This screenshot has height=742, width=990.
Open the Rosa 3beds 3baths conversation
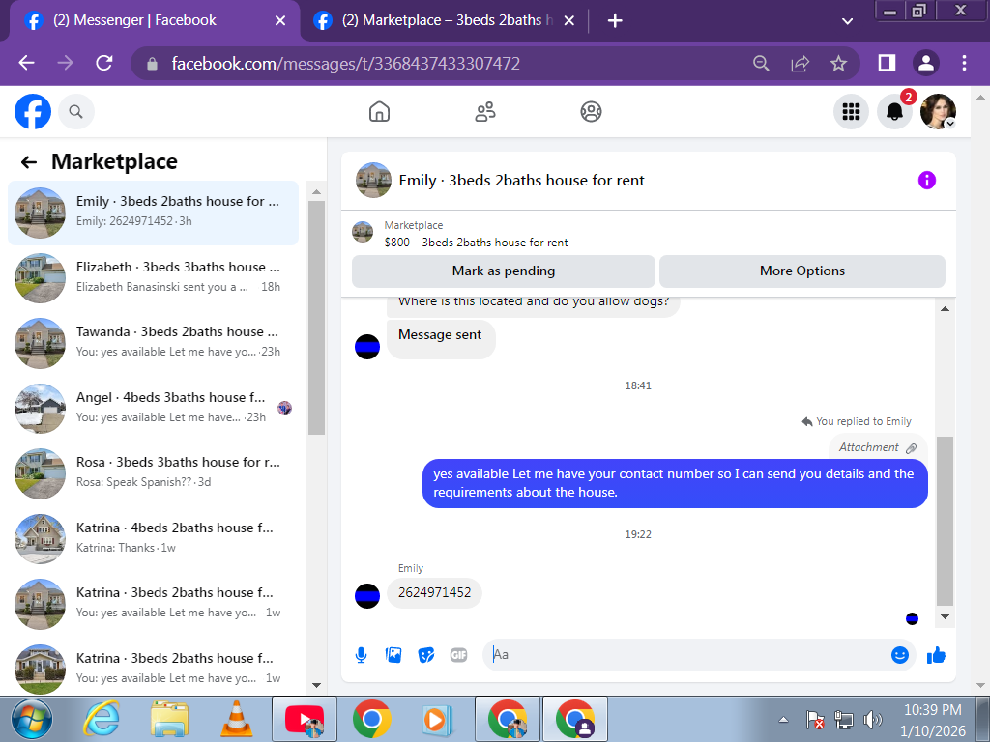153,473
